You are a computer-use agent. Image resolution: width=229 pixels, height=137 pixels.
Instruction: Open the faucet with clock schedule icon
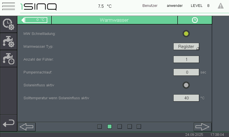tap(9, 58)
